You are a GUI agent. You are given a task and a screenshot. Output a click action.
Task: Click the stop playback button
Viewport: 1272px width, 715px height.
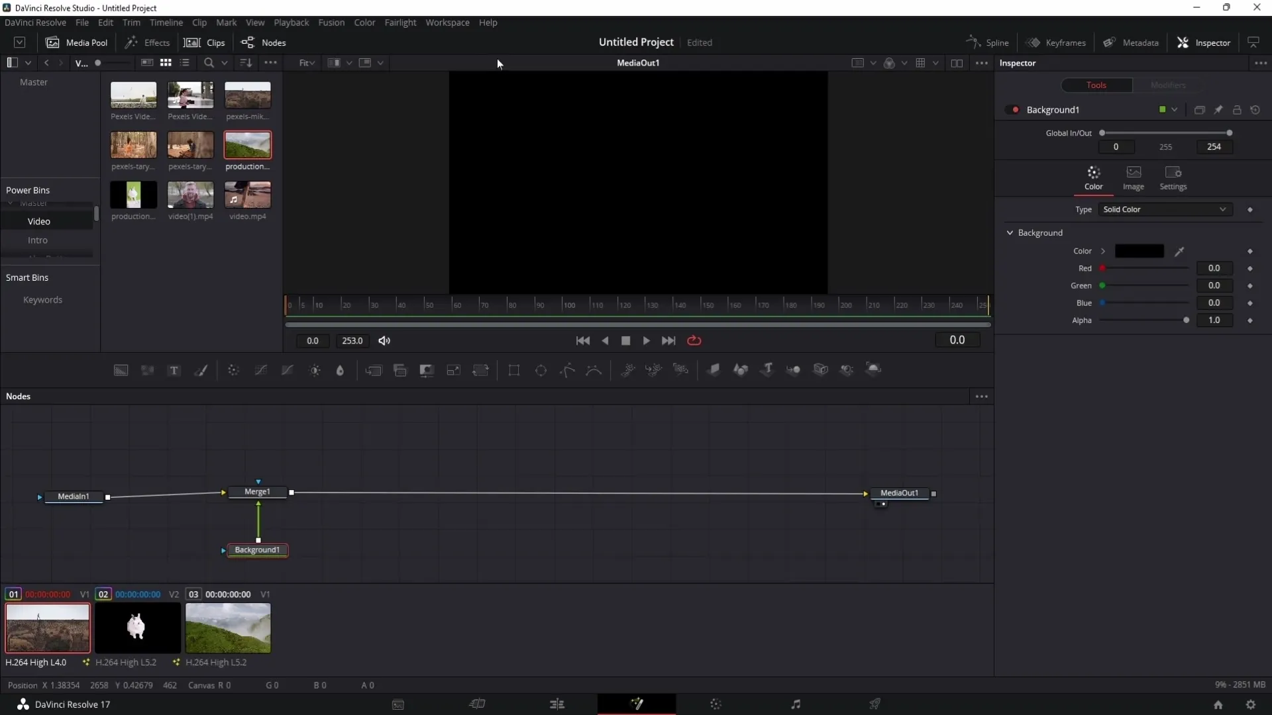click(x=625, y=340)
